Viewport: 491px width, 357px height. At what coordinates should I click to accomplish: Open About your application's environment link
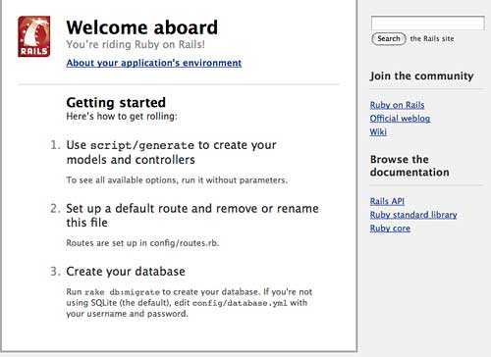click(x=154, y=63)
